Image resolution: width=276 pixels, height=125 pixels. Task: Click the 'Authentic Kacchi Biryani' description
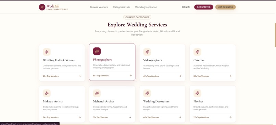click(211, 67)
